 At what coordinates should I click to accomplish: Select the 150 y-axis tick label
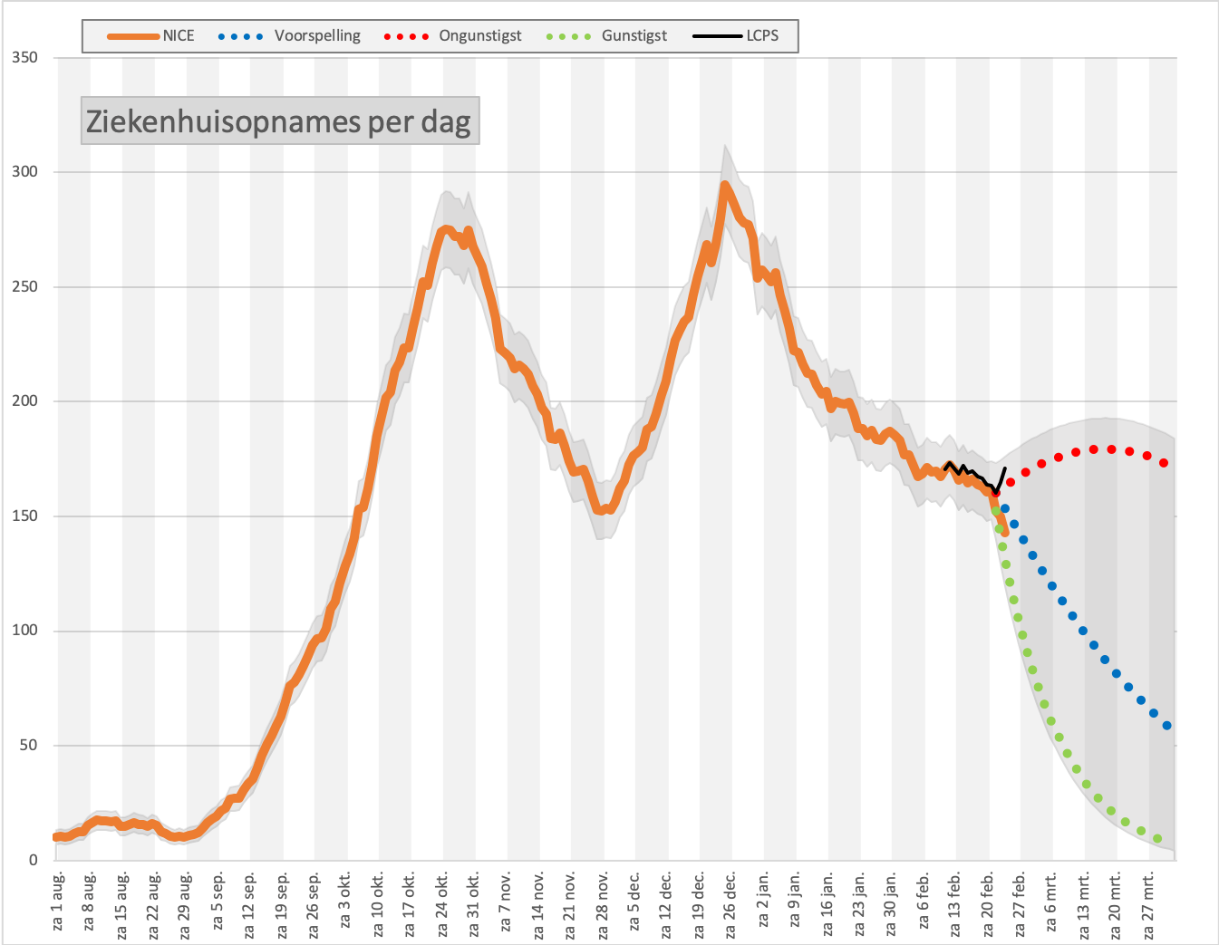pyautogui.click(x=25, y=516)
